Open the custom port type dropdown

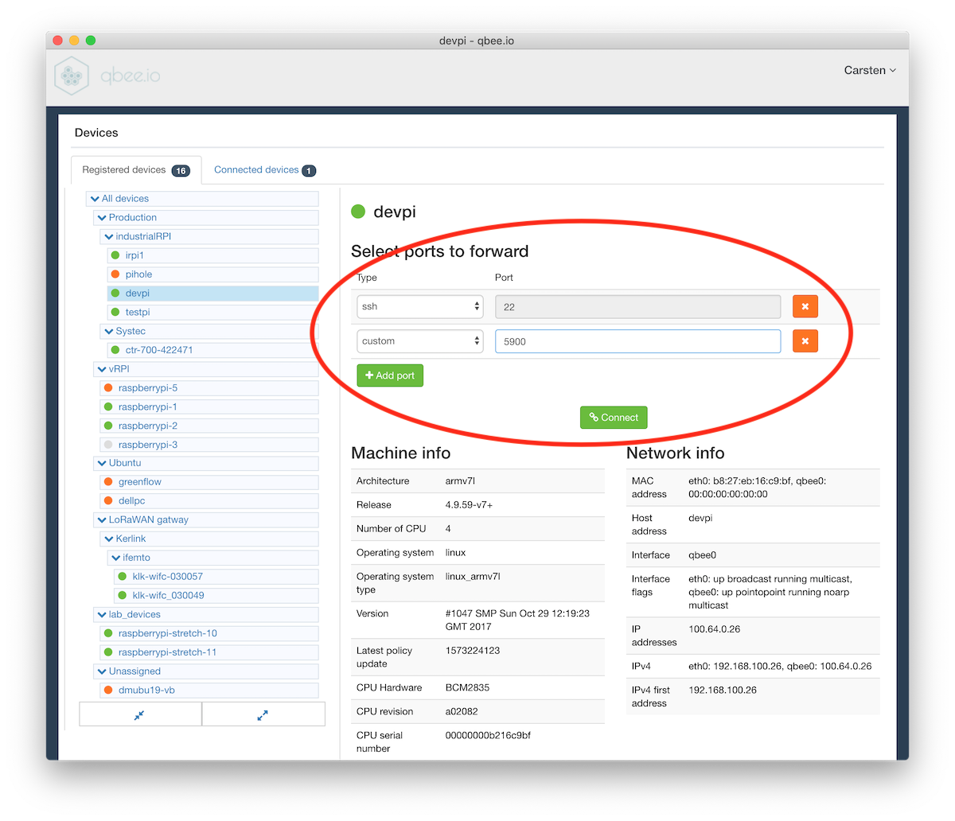[419, 341]
